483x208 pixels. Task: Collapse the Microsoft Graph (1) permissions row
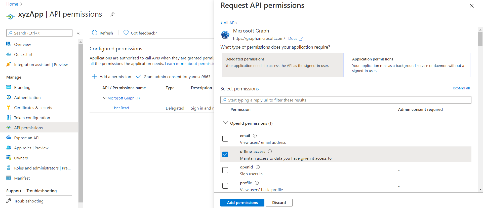click(x=105, y=98)
